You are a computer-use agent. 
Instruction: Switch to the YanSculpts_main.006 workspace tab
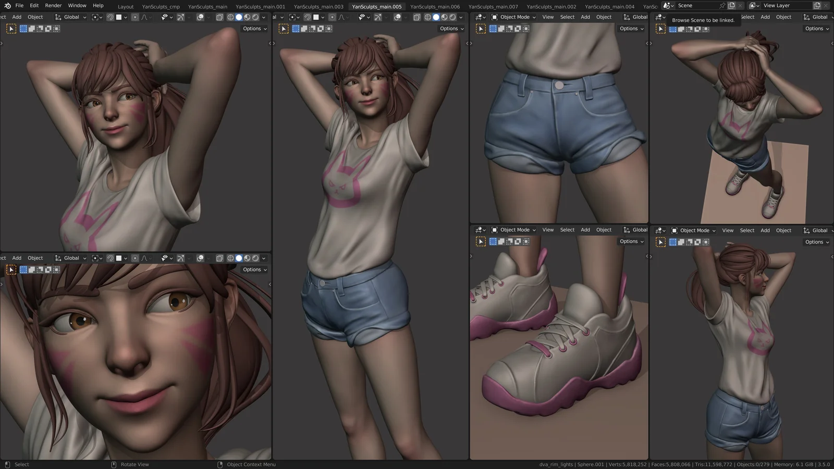[436, 7]
